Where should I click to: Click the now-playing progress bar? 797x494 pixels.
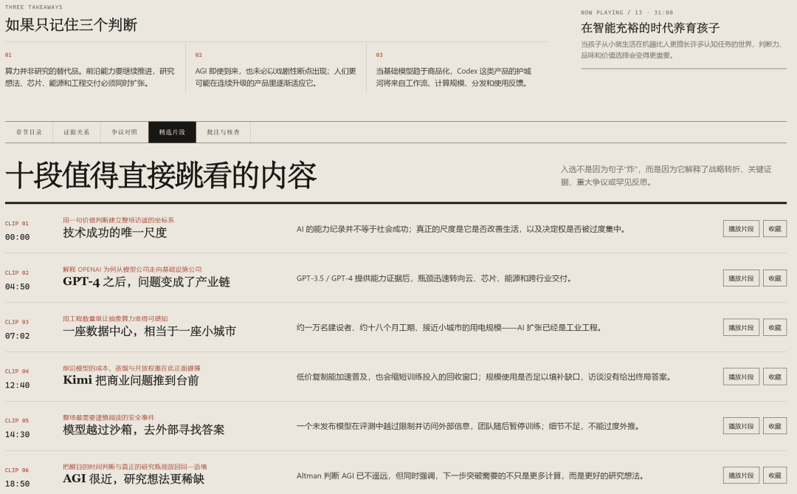[x=683, y=68]
